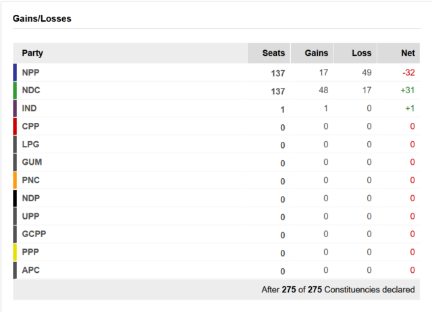
Task: Click NPP net change value -32
Action: (x=408, y=72)
